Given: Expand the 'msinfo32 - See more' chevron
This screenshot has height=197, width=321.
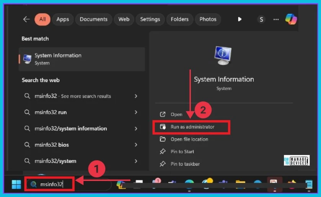Looking at the screenshot, I should tap(136, 96).
